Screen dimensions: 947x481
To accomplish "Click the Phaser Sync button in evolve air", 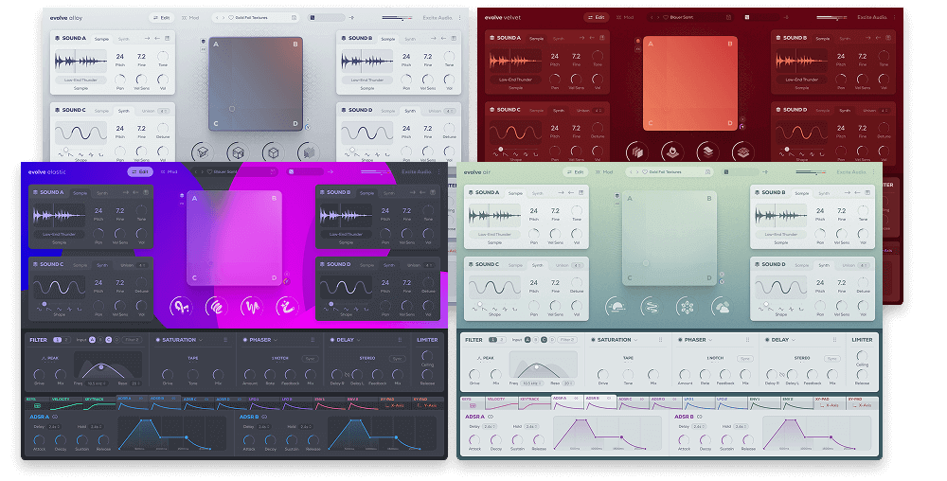I will tap(745, 359).
